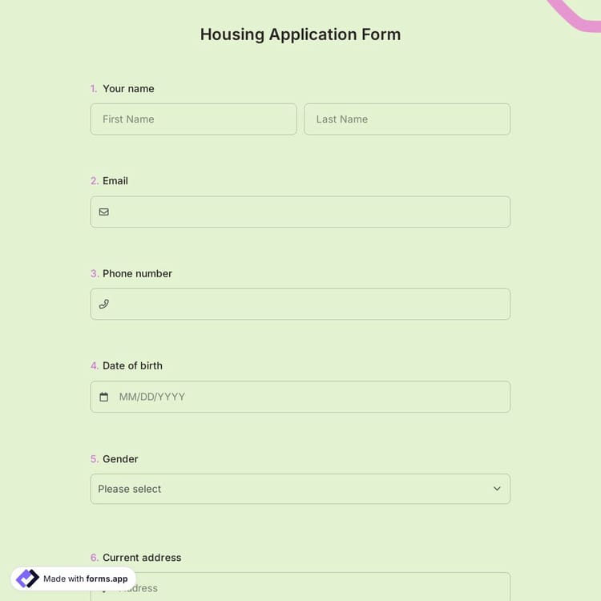Select the 'Phone number' question label
601x601 pixels.
137,273
